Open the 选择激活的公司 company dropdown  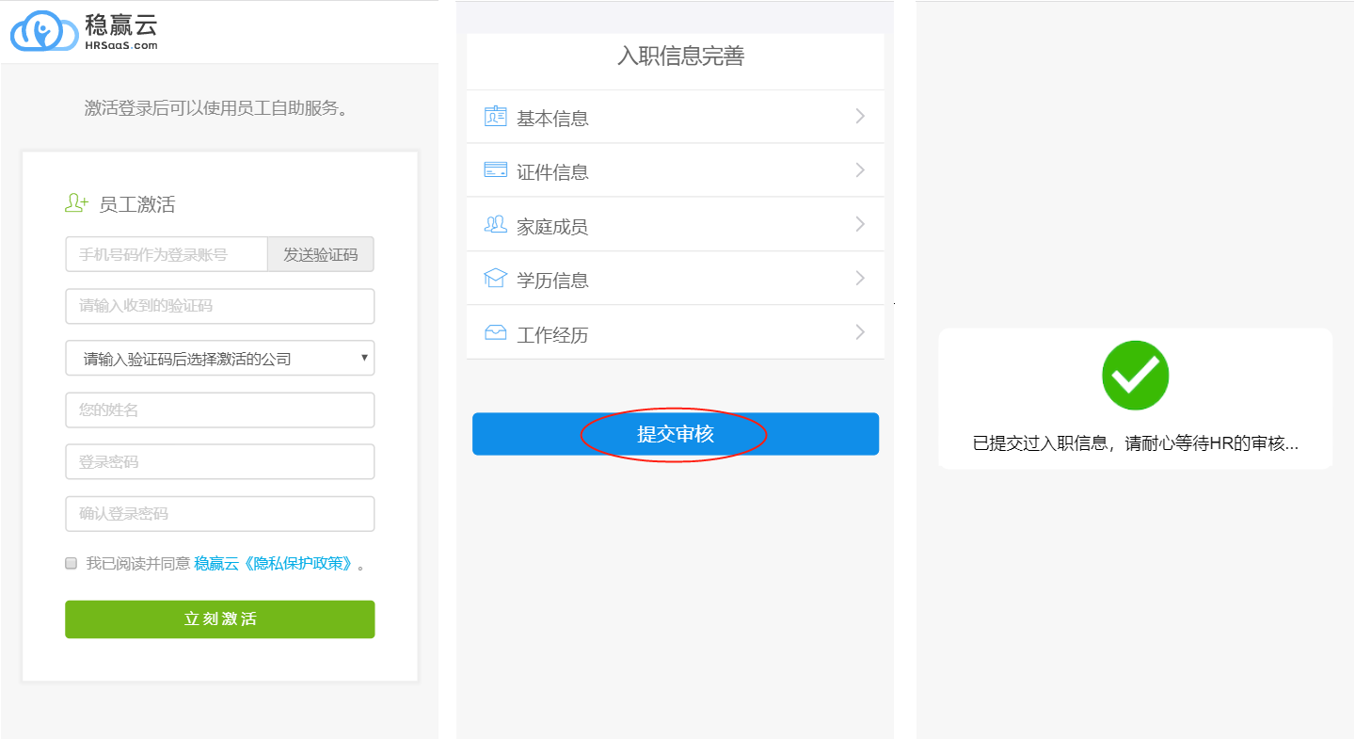(x=220, y=359)
